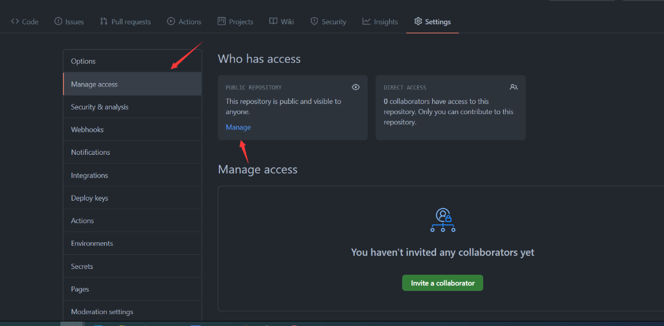Go to Pull requests tab
This screenshot has height=326, width=664.
tap(126, 21)
